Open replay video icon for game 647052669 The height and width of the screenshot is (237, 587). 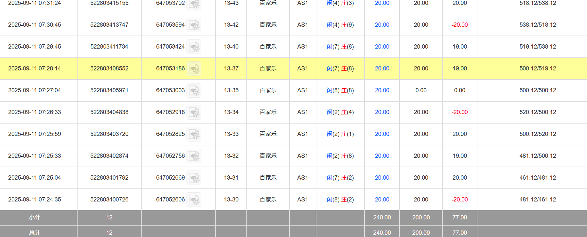click(x=194, y=178)
